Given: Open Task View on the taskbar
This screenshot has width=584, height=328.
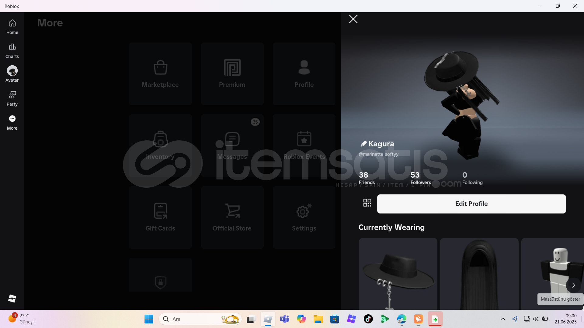Looking at the screenshot, I should pyautogui.click(x=250, y=319).
